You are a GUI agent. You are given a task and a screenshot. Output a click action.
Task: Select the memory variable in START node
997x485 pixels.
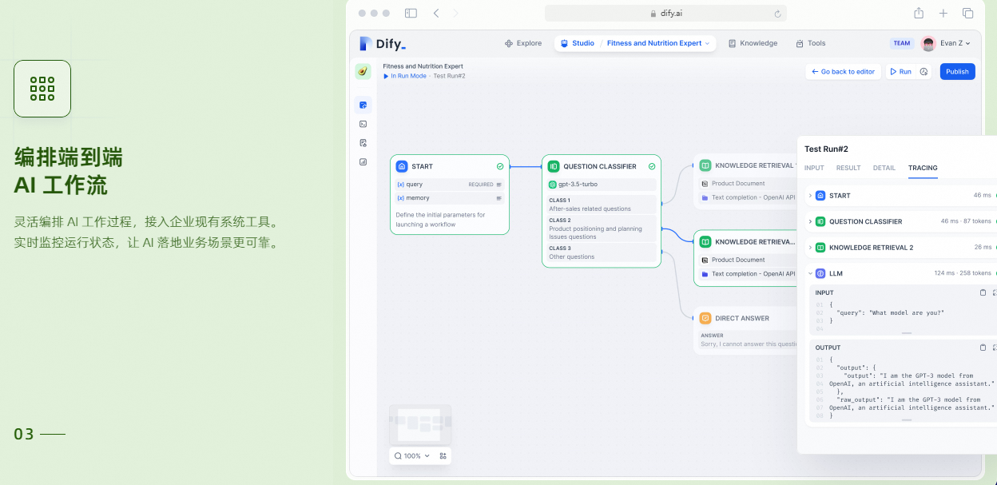[x=450, y=198]
